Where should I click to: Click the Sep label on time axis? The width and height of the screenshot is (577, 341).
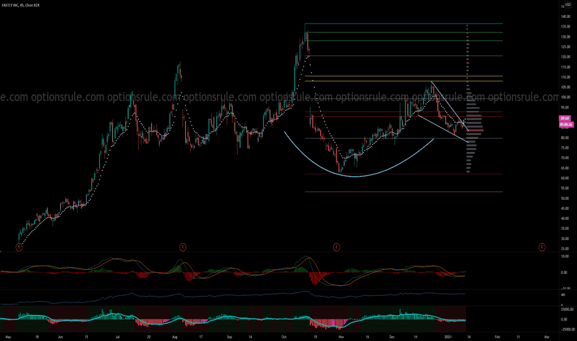pyautogui.click(x=229, y=337)
